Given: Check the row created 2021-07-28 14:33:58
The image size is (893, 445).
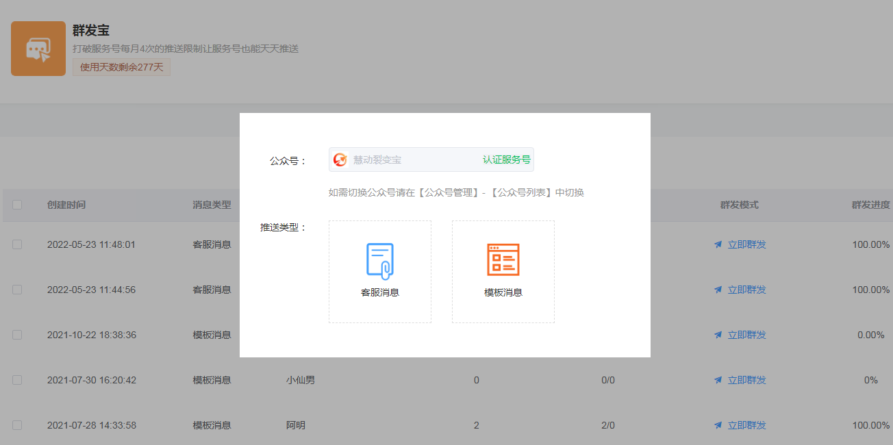Looking at the screenshot, I should click(x=17, y=425).
